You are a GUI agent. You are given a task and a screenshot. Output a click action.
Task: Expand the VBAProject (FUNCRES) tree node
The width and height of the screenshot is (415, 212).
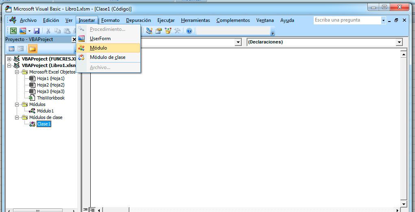[9, 59]
